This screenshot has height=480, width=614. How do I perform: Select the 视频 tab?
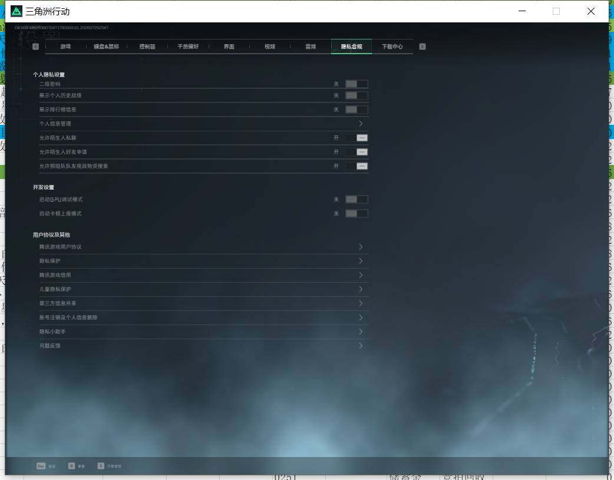tap(270, 47)
